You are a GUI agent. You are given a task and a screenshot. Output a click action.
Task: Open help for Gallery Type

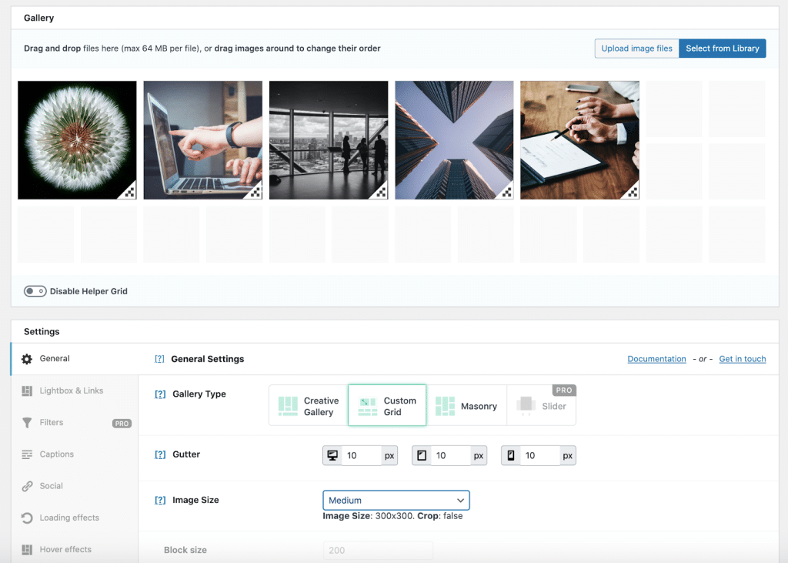point(160,394)
